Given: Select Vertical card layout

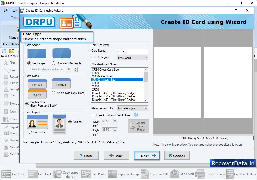Looking at the screenshot, I should click(70, 122).
